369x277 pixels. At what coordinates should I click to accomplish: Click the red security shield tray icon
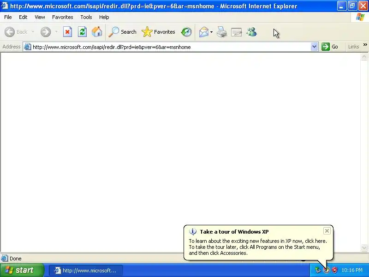click(x=334, y=270)
